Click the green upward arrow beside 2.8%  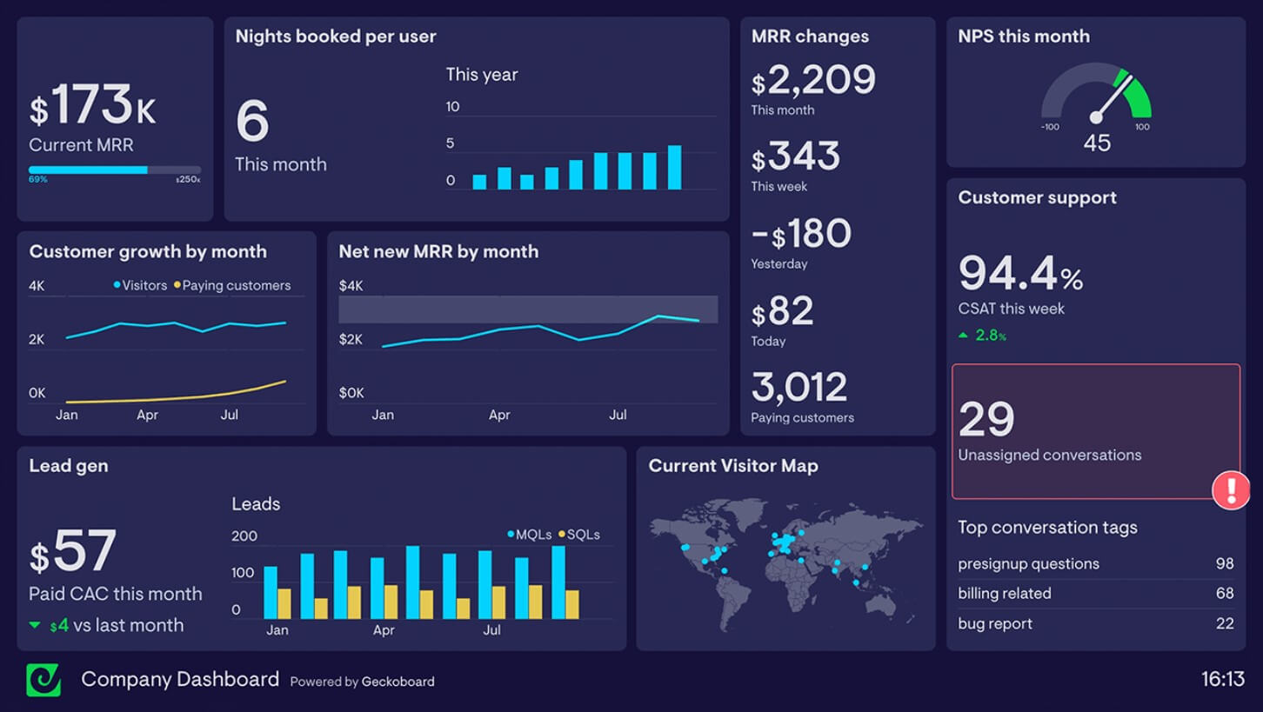point(966,335)
